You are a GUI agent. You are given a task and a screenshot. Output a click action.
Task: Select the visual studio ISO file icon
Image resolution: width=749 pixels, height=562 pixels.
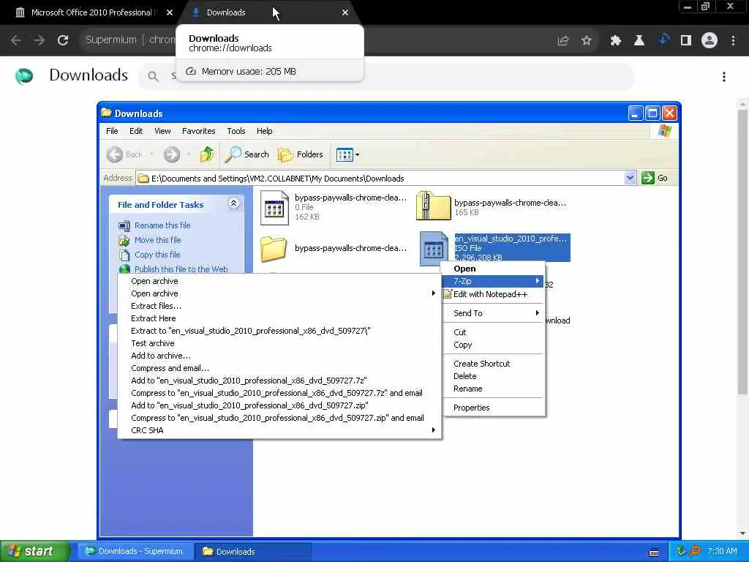tap(433, 249)
